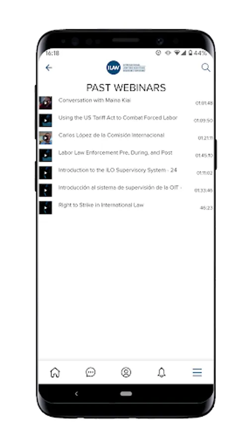Go to Home via house icon
251x447 pixels.
coord(55,372)
